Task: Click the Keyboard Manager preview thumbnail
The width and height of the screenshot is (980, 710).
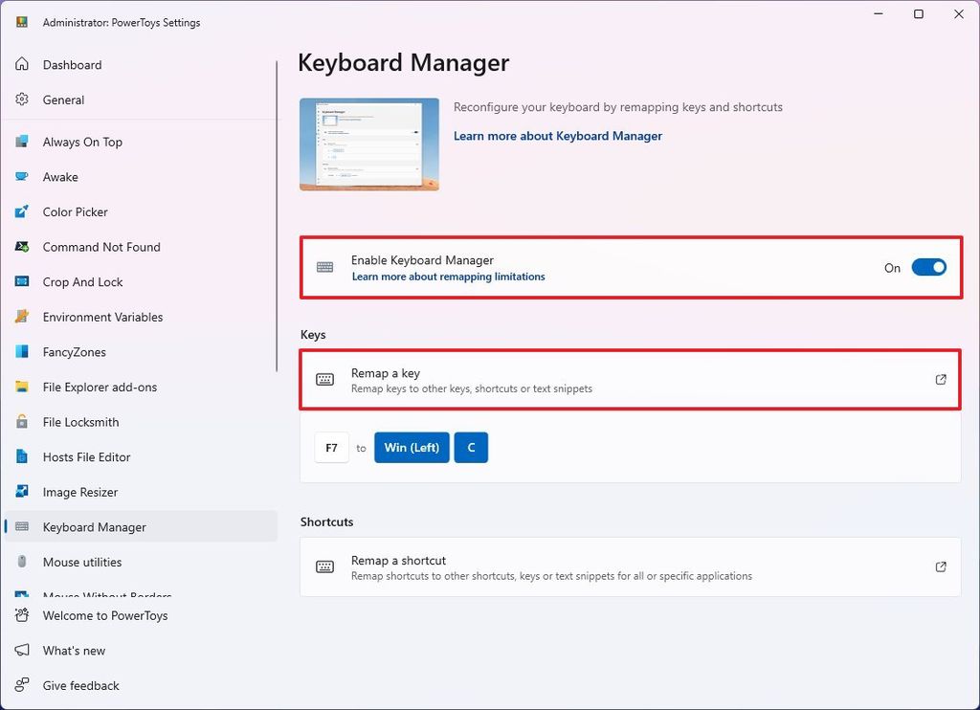Action: (x=368, y=144)
